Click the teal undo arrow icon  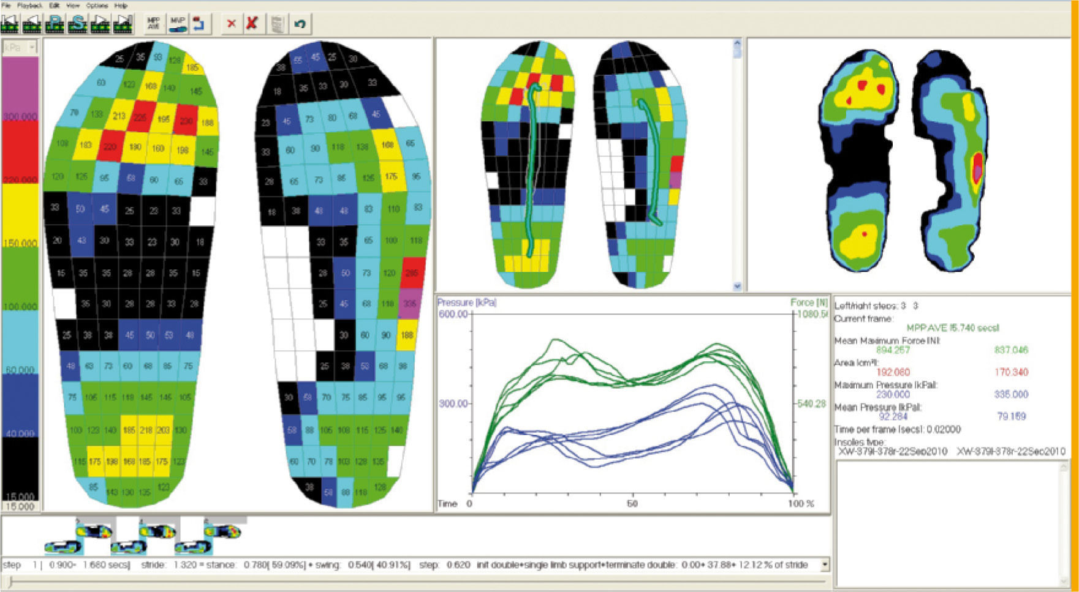(x=300, y=24)
